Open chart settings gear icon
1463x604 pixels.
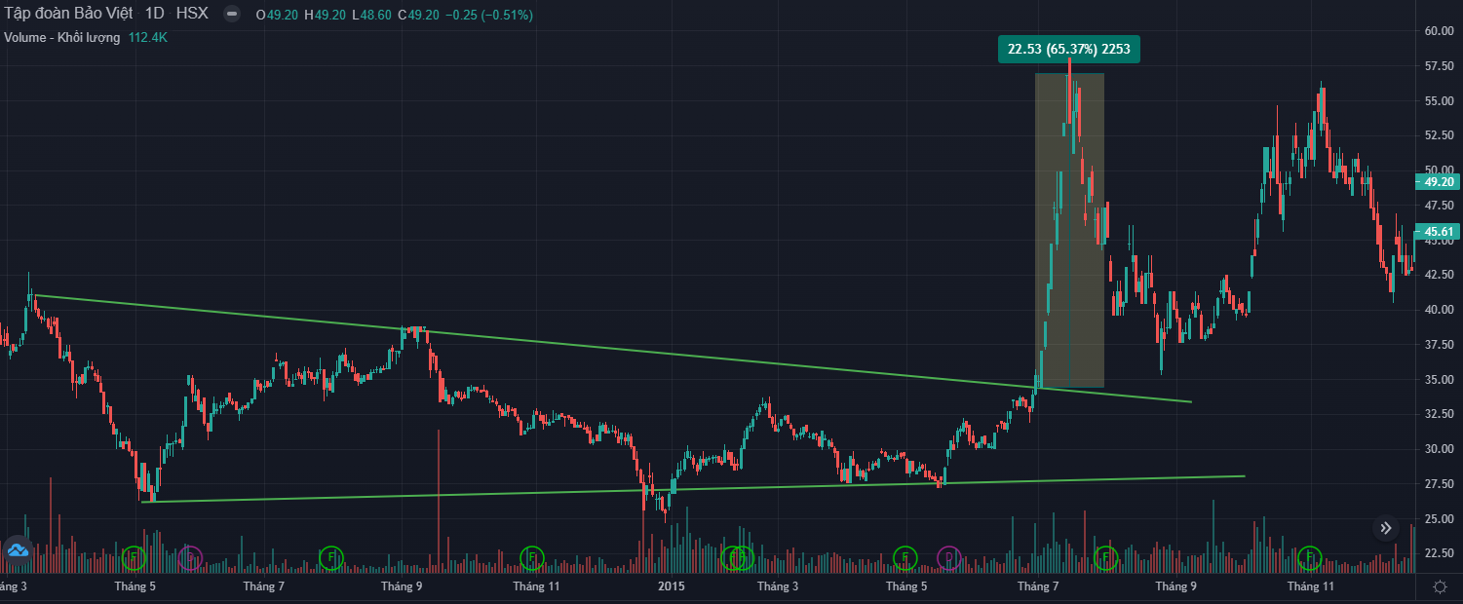[1440, 586]
